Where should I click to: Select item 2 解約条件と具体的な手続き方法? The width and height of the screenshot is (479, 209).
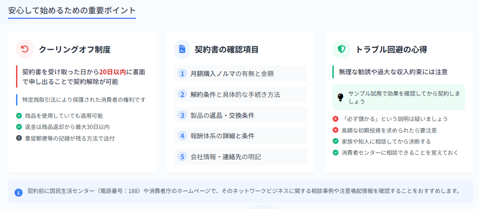point(241,94)
